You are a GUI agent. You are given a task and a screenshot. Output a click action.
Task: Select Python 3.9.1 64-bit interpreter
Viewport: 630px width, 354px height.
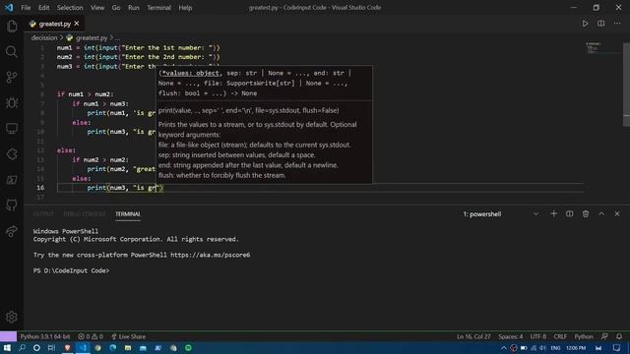pyautogui.click(x=45, y=336)
